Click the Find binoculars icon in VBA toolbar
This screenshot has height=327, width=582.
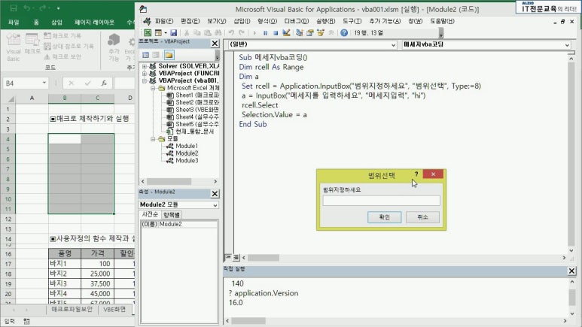(218, 33)
